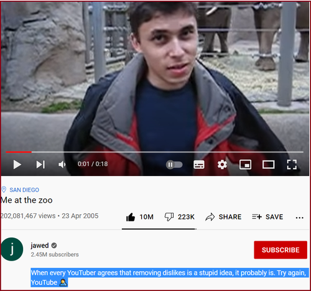Open the jawed channel name link
311x291 pixels.
click(x=40, y=246)
